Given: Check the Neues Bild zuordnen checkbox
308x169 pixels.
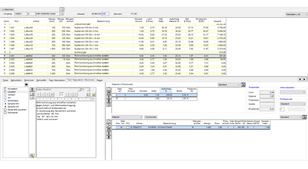Looking at the screenshot, I should [x=5, y=110].
